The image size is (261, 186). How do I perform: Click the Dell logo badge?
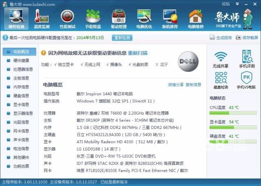(188, 61)
